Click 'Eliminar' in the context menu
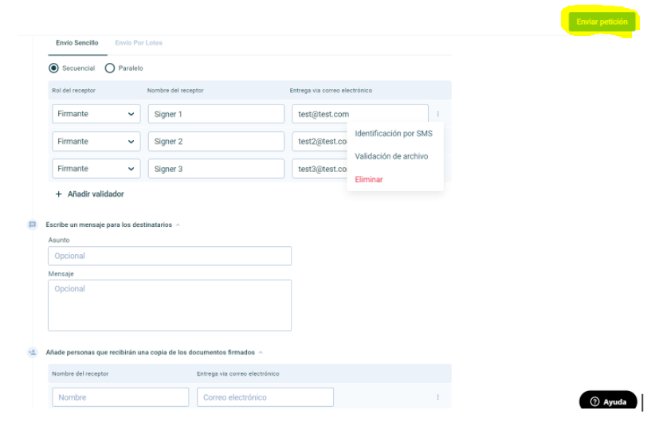The height and width of the screenshot is (430, 655). (369, 179)
